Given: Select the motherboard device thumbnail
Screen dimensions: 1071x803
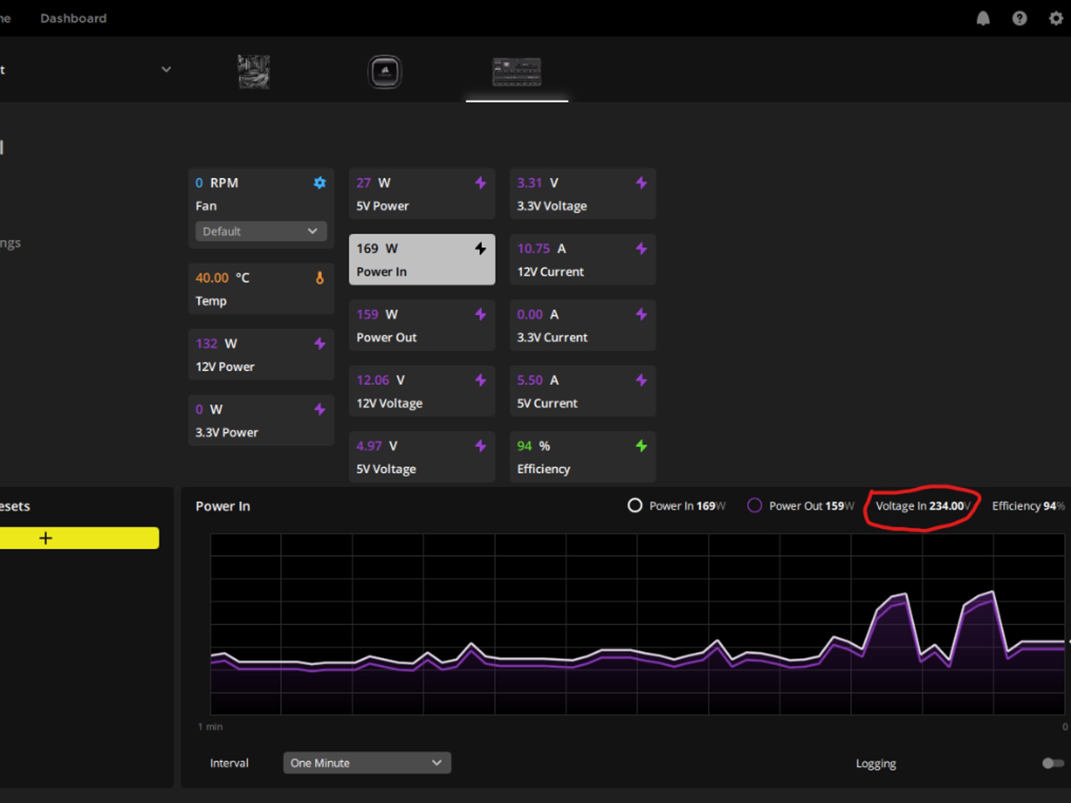Looking at the screenshot, I should click(x=254, y=72).
